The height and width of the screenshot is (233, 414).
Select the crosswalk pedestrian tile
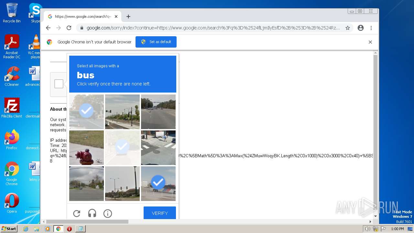click(x=158, y=148)
